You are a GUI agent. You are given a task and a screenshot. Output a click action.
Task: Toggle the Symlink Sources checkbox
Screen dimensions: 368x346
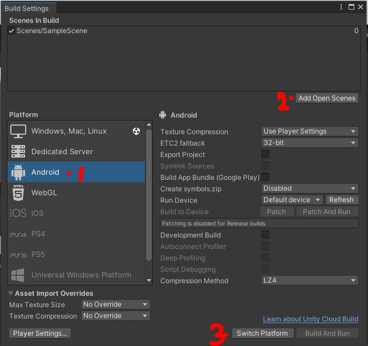(265, 166)
